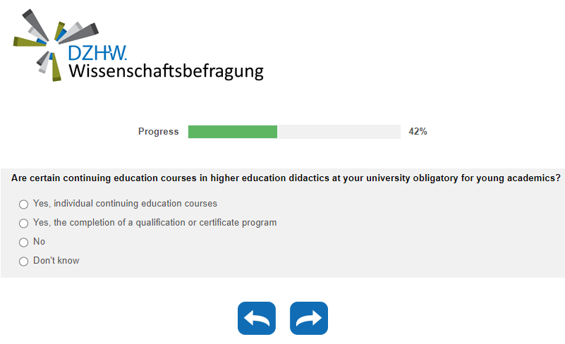Click the gray unfilled part of progress bar
Viewport: 565px width, 344px height.
tap(339, 132)
